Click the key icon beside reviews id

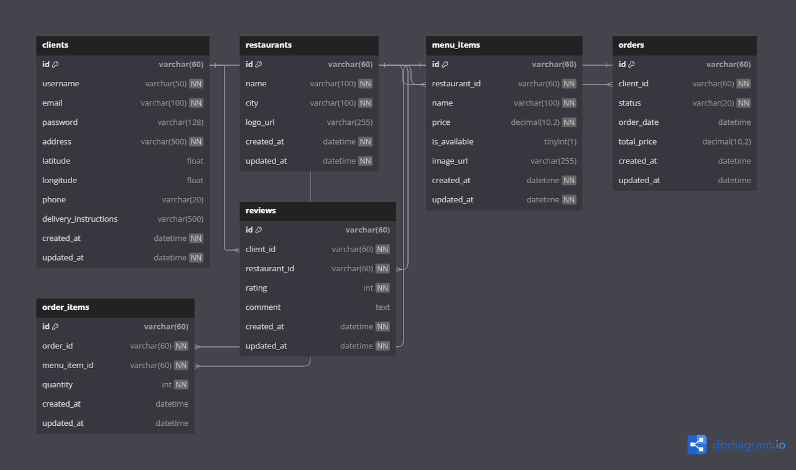coord(259,230)
